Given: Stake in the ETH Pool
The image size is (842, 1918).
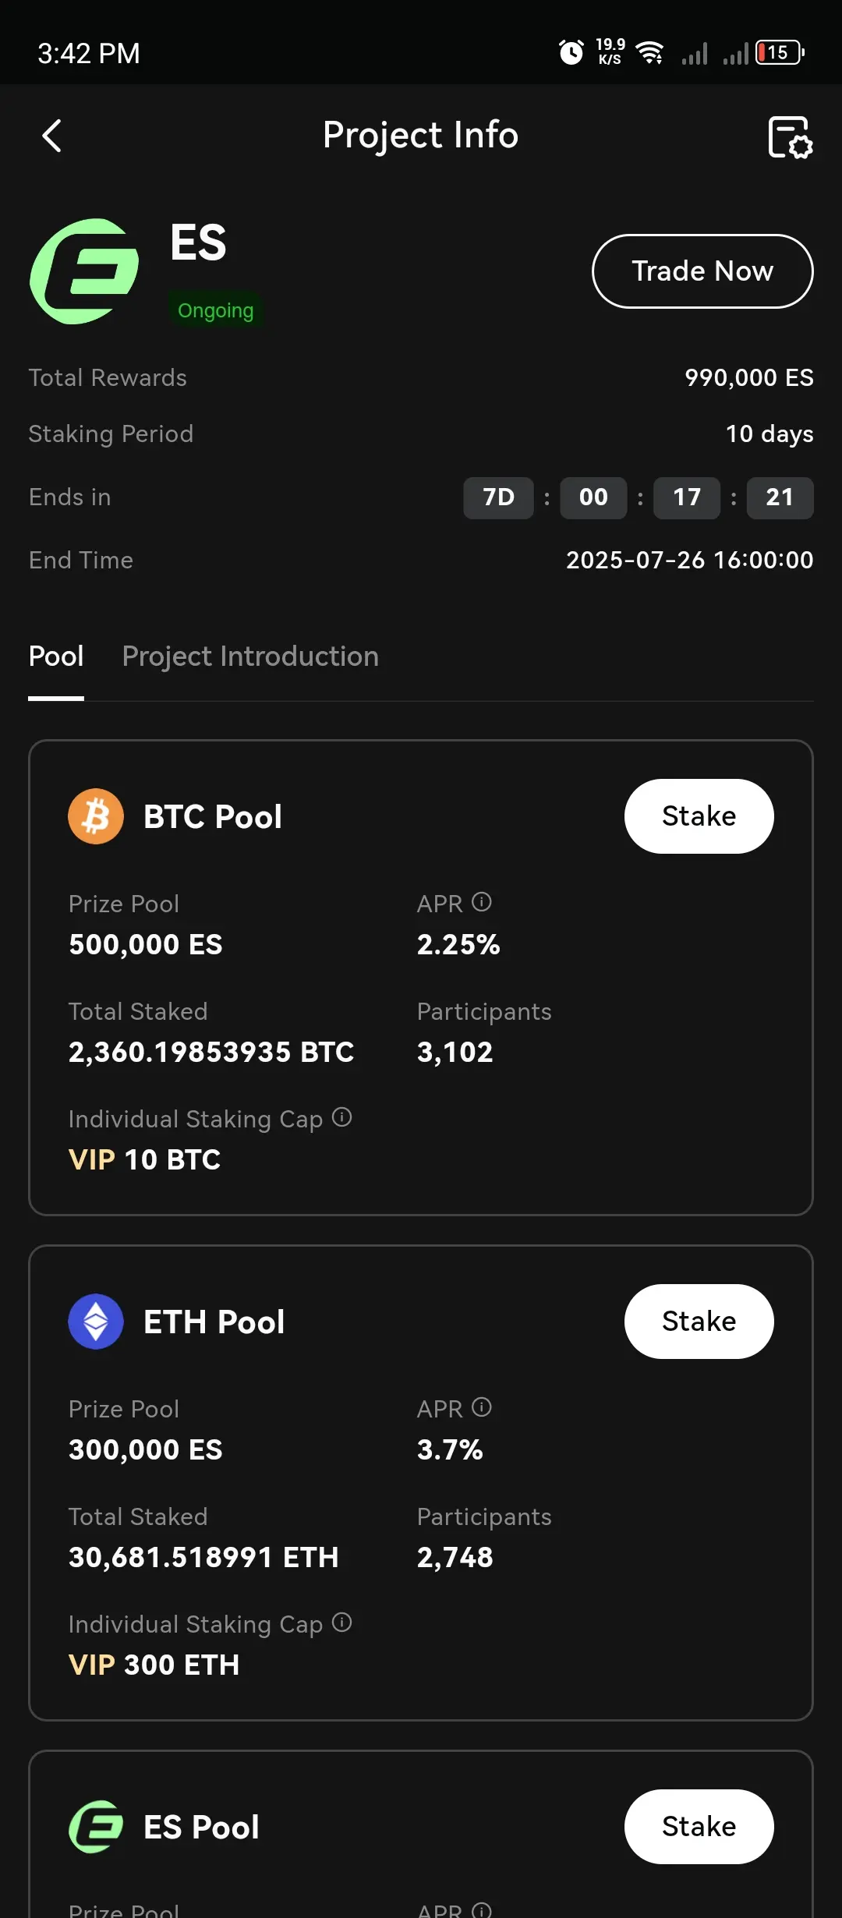Looking at the screenshot, I should (699, 1322).
